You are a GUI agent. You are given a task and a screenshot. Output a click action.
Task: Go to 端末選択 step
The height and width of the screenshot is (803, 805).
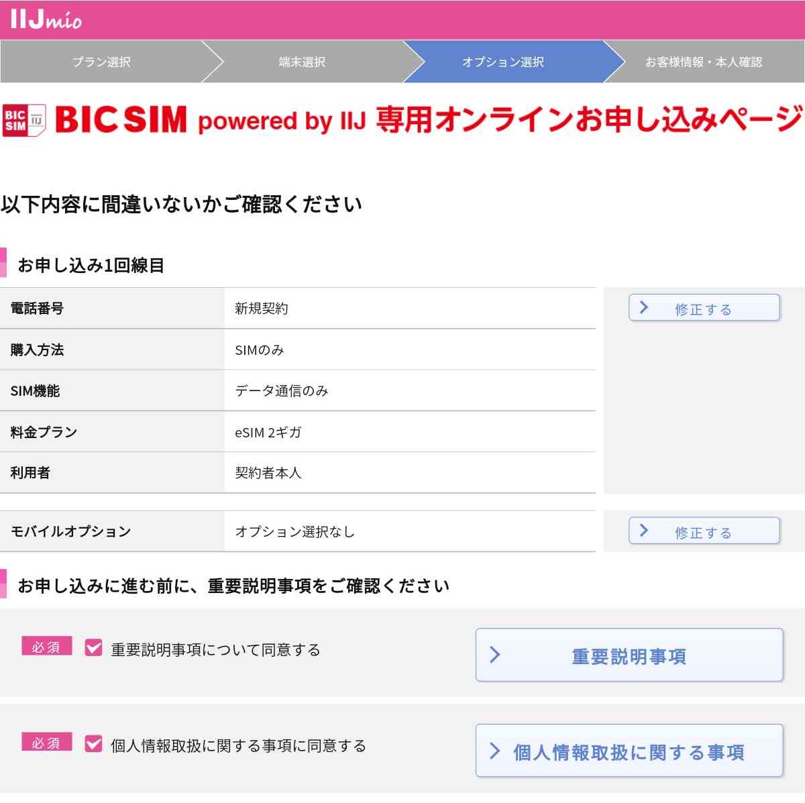tap(302, 62)
